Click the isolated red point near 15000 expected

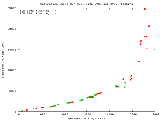(147, 48)
